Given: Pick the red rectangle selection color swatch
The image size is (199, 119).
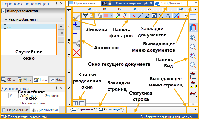Looking at the screenshot, I should [106, 16].
